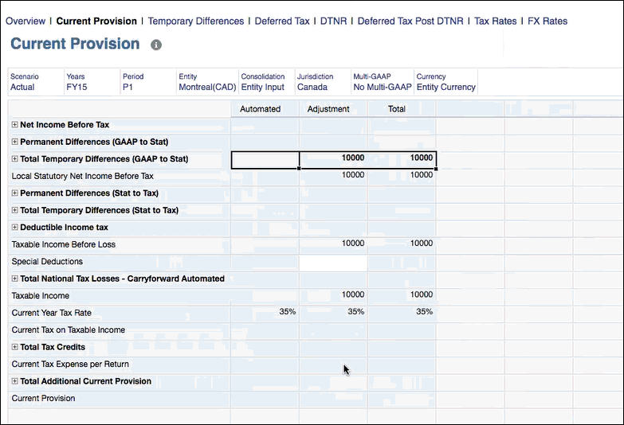Viewport: 624px width, 425px height.
Task: Open the Deferred Tax tab
Action: click(282, 21)
